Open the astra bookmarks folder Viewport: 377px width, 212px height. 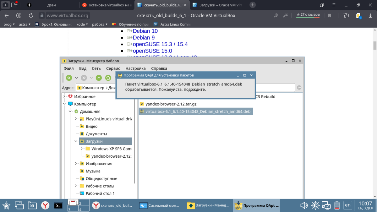25,24
